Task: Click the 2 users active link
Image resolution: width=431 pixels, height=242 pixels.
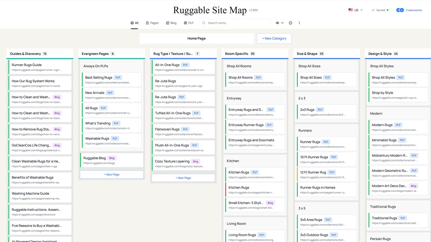Action: tap(414, 10)
